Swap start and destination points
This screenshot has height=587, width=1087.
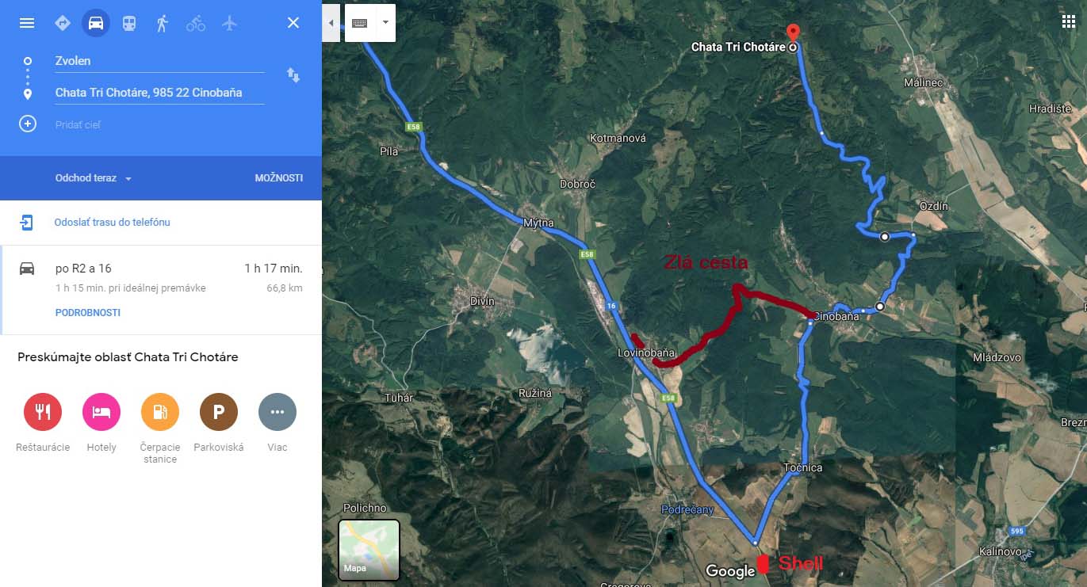coord(293,75)
